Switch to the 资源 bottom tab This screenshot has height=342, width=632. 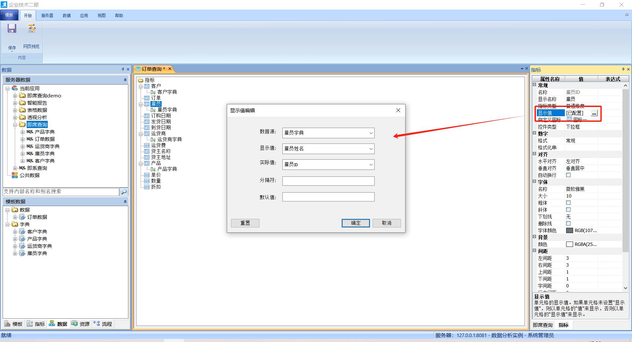(x=81, y=324)
